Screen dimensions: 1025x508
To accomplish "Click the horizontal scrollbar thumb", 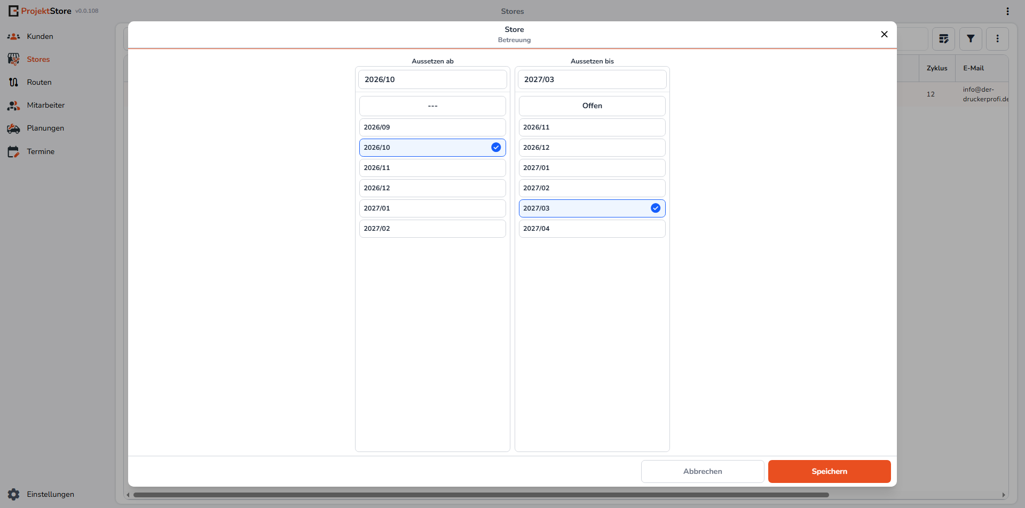I will click(480, 495).
